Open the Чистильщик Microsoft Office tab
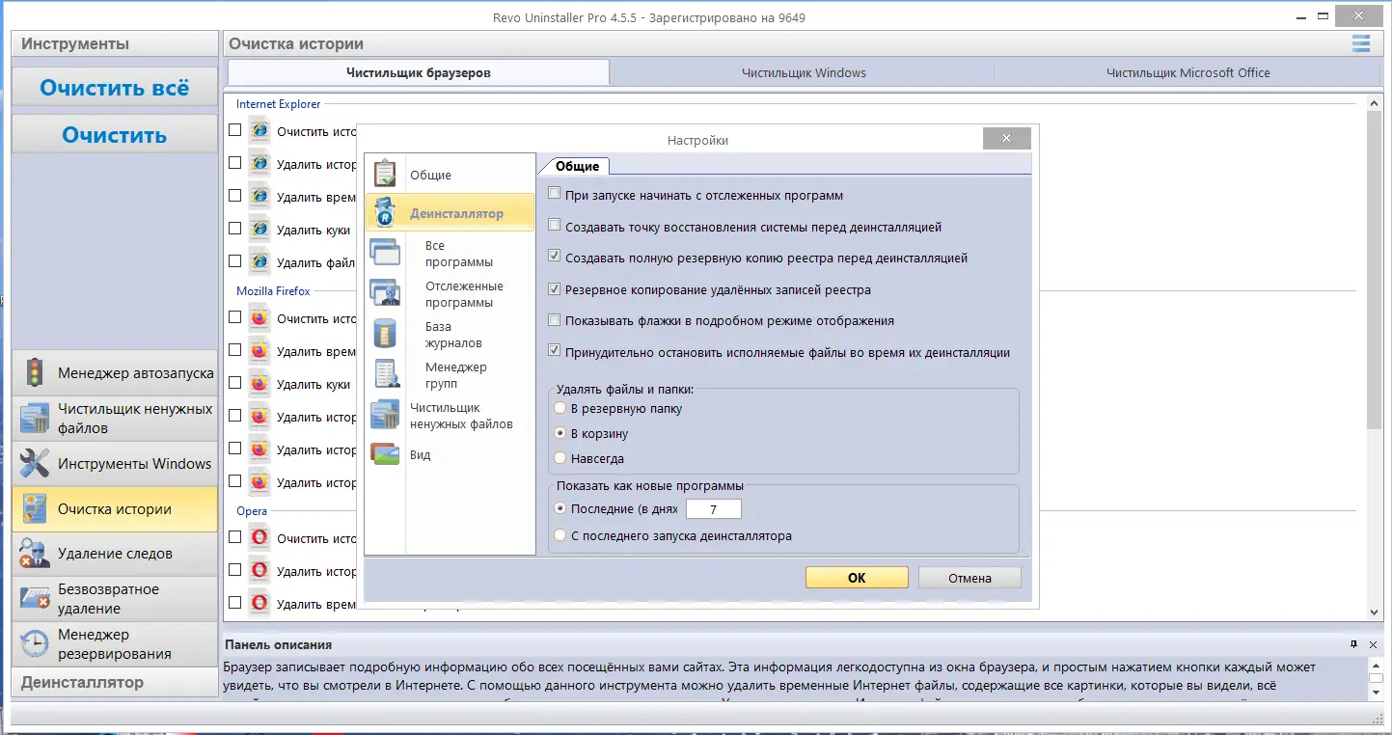 1187,72
